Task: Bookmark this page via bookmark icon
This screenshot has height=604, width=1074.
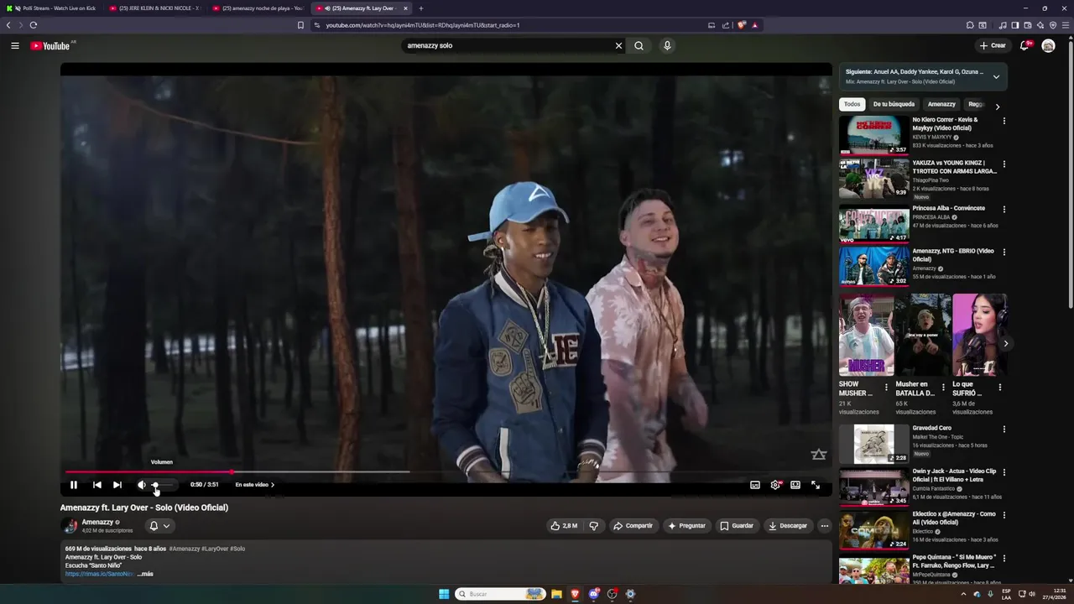Action: (300, 25)
